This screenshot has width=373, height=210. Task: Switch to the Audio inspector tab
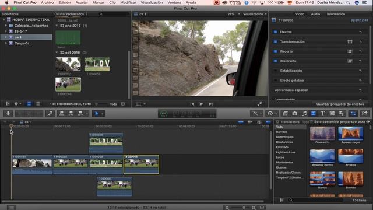315,14
